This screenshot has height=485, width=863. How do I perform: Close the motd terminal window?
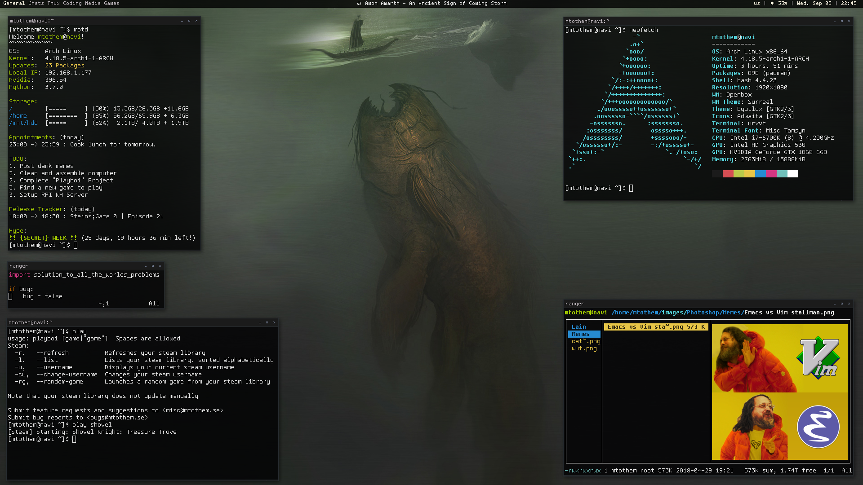coord(196,21)
